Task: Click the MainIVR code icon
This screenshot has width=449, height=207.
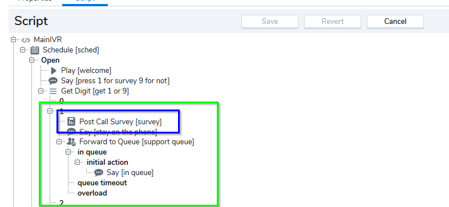Action: point(26,40)
